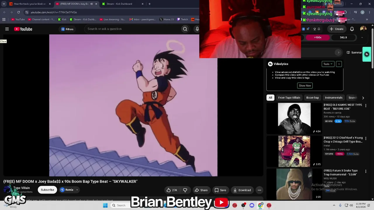Reload the current browser page

tap(18, 12)
